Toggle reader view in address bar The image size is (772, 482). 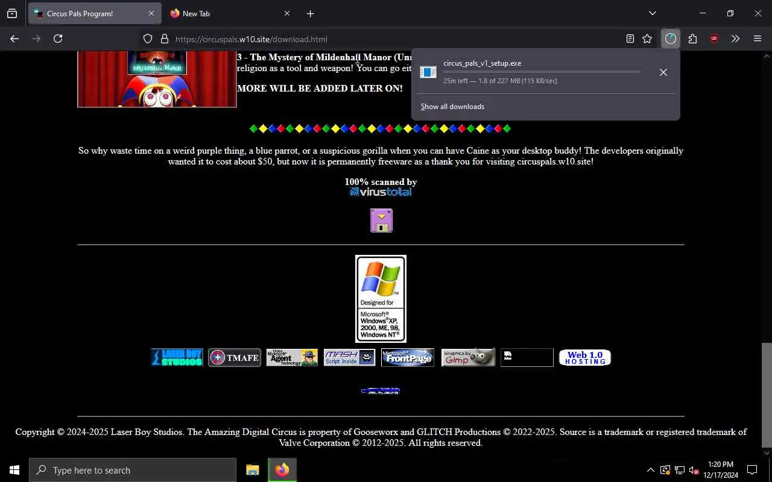pyautogui.click(x=630, y=39)
